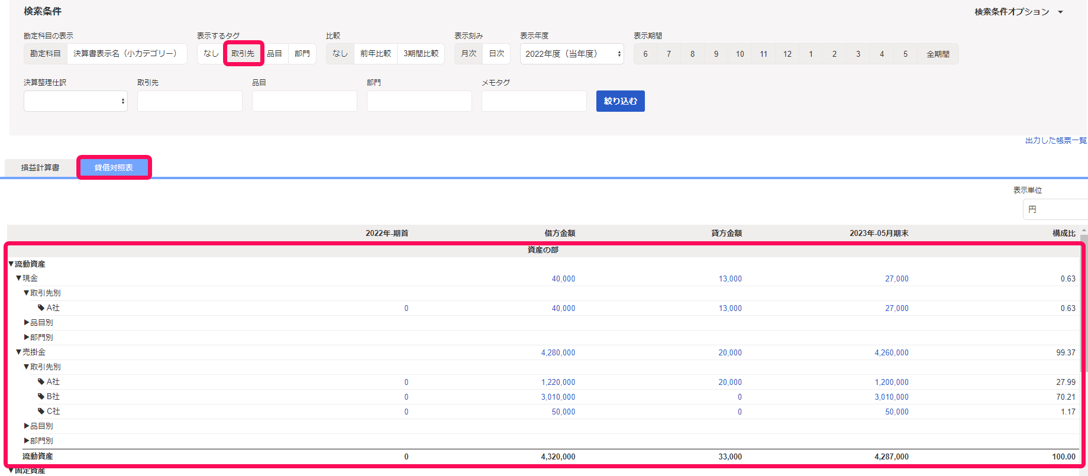This screenshot has height=476, width=1088.
Task: Expand 品目別 under 現金
Action: click(27, 322)
